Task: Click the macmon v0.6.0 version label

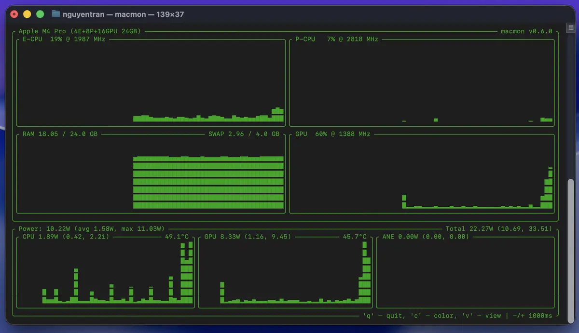Action: point(526,31)
